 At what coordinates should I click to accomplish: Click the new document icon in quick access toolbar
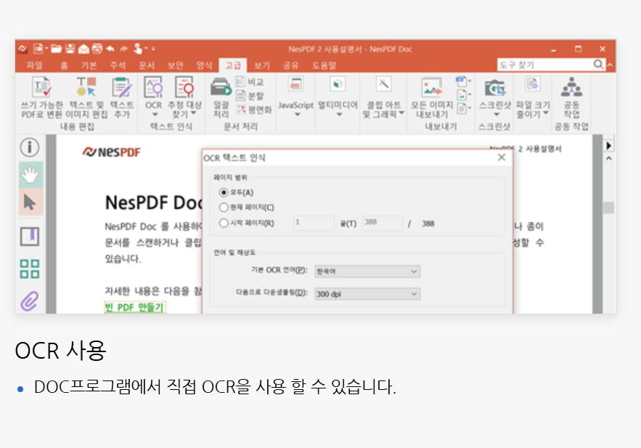[x=38, y=49]
